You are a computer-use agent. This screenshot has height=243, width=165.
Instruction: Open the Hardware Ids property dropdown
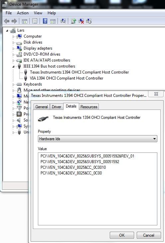point(97,139)
